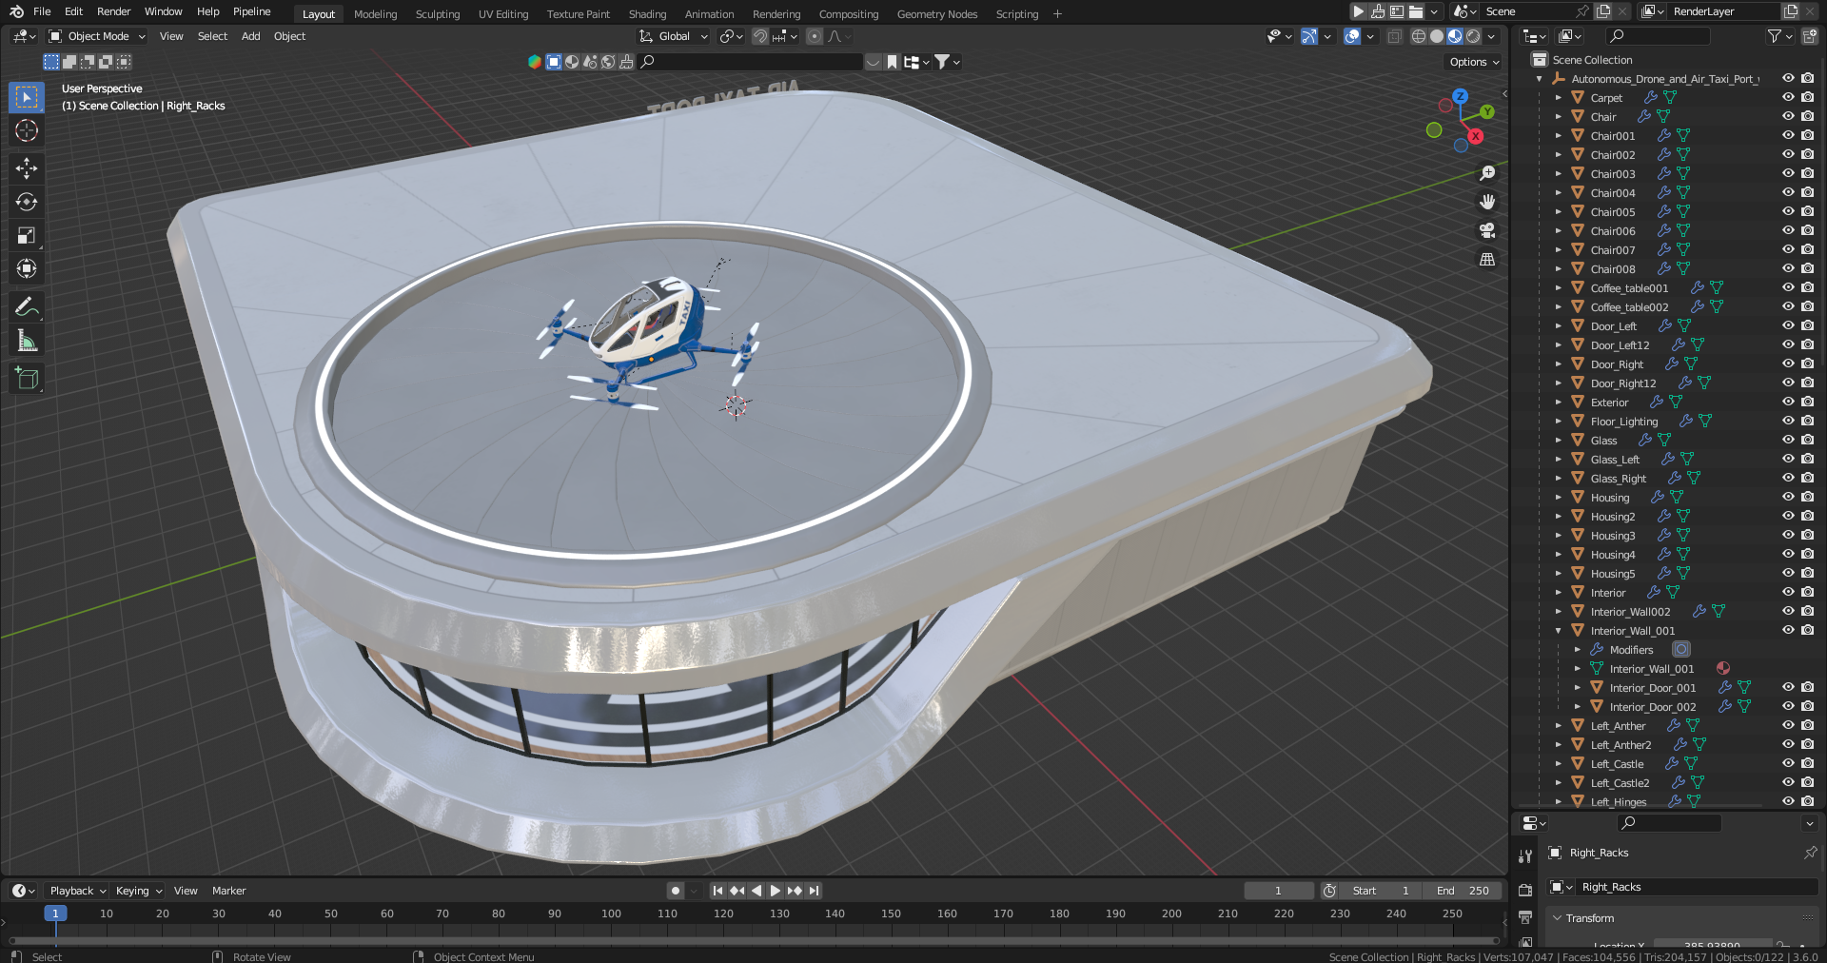Screen dimensions: 1827x963
Task: Select the Add Cube tool
Action: pos(27,379)
